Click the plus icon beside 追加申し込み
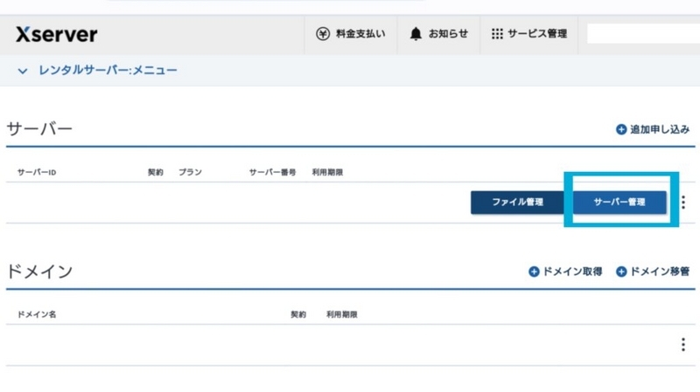The height and width of the screenshot is (392, 700). 621,129
